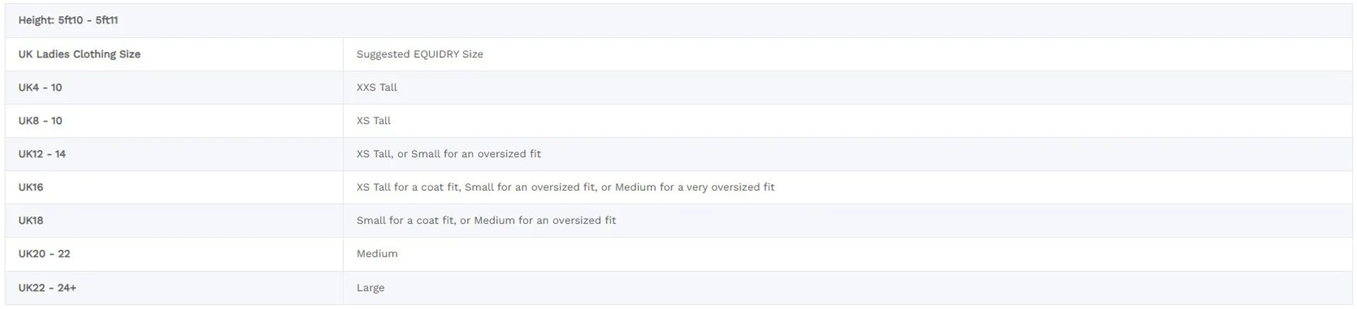Click the UK18 row label
Image resolution: width=1357 pixels, height=309 pixels.
pyautogui.click(x=31, y=220)
